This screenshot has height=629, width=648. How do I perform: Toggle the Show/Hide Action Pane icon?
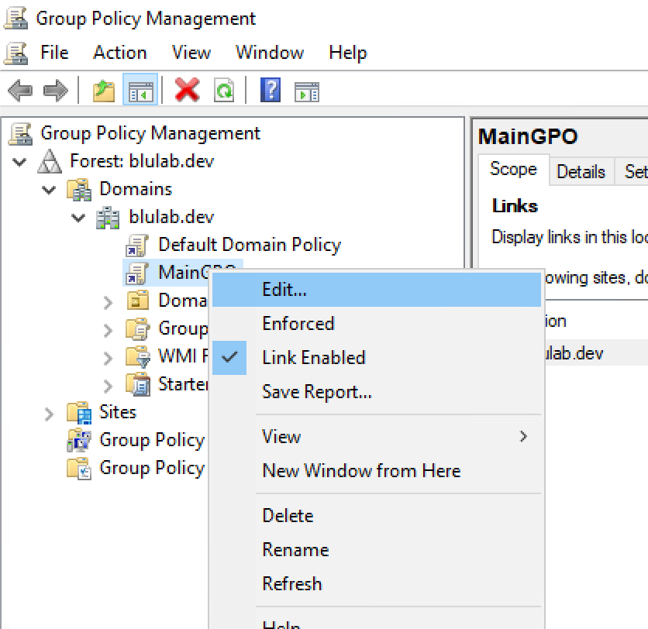(307, 91)
